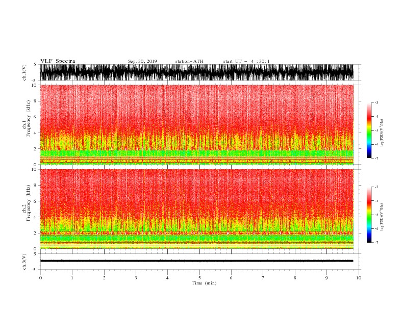
Task: Click the "3" tick on the time axis
Action: 136,278
